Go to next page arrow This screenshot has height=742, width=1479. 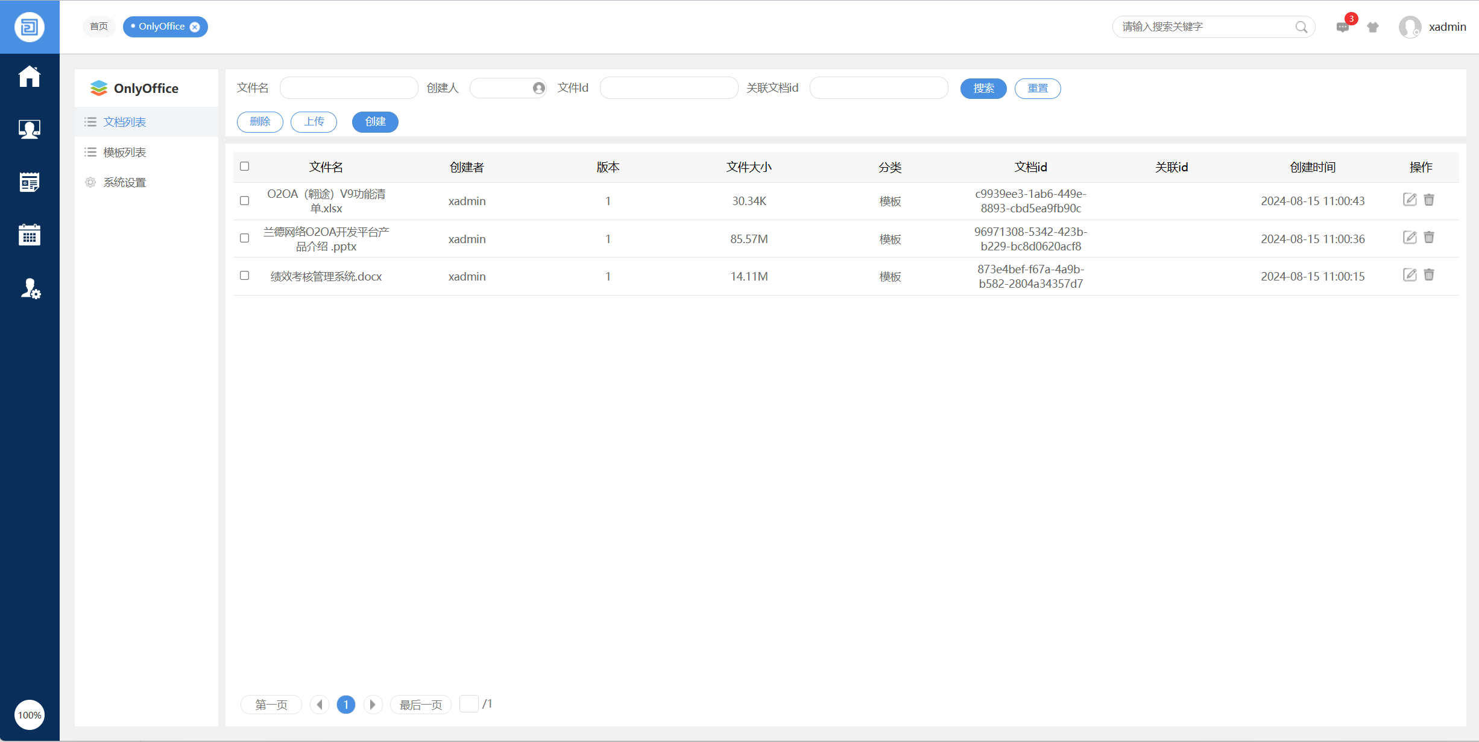coord(373,704)
